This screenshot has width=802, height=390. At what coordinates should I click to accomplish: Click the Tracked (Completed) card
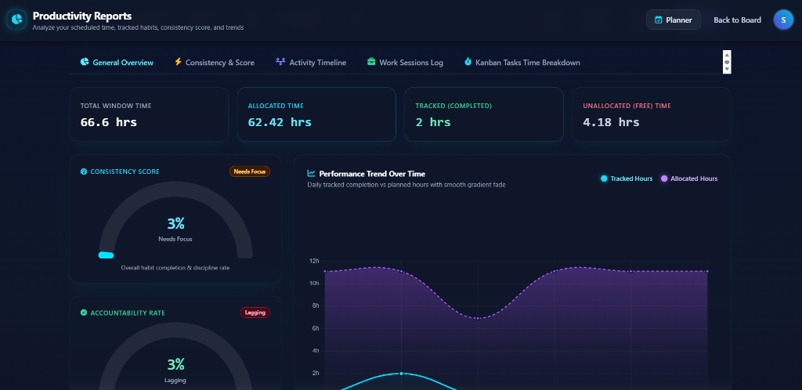(484, 114)
